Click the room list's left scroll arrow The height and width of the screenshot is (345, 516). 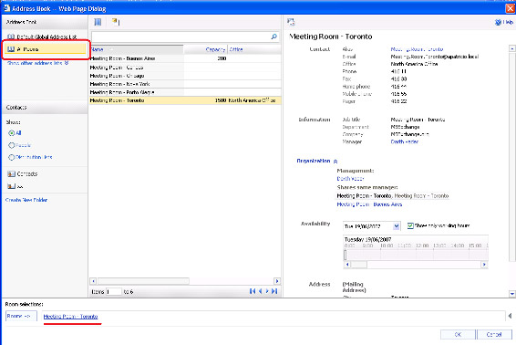click(93, 281)
